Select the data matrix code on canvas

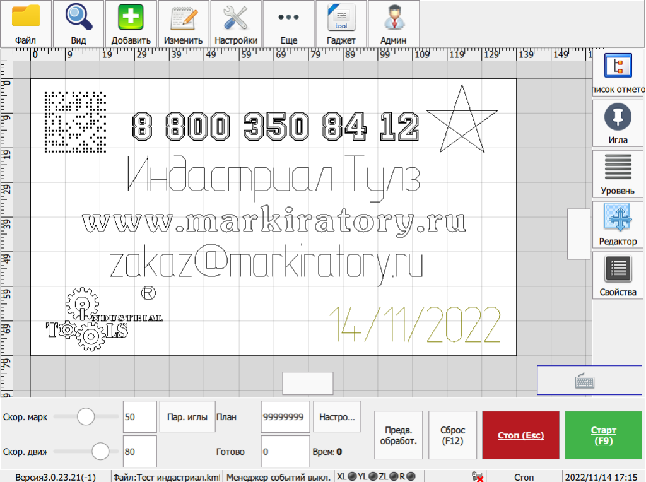click(76, 122)
